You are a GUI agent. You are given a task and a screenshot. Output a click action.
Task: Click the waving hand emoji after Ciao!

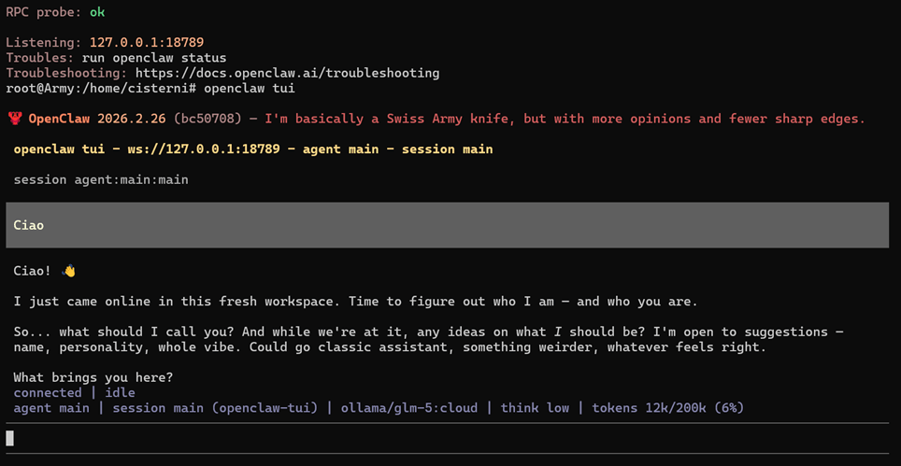coord(68,271)
